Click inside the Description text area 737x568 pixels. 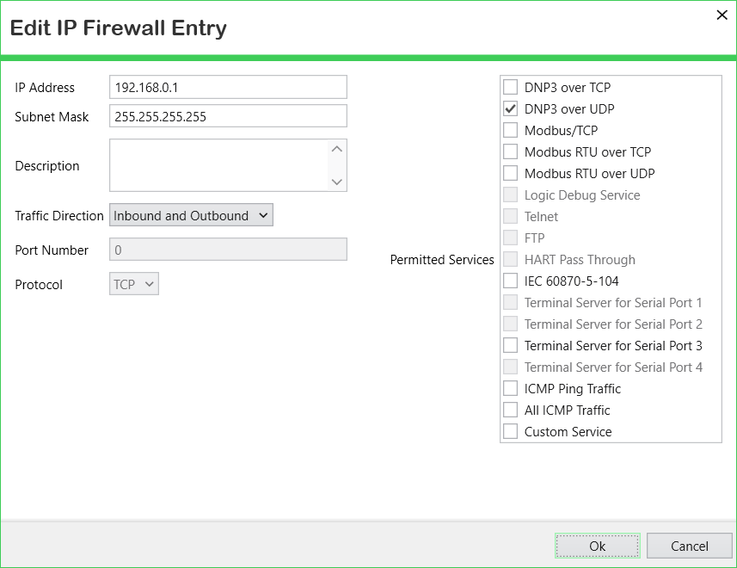click(219, 165)
